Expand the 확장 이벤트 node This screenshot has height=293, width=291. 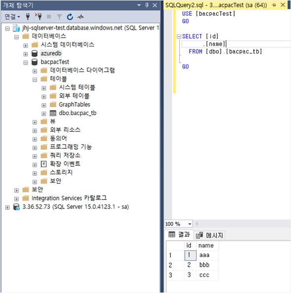35,165
